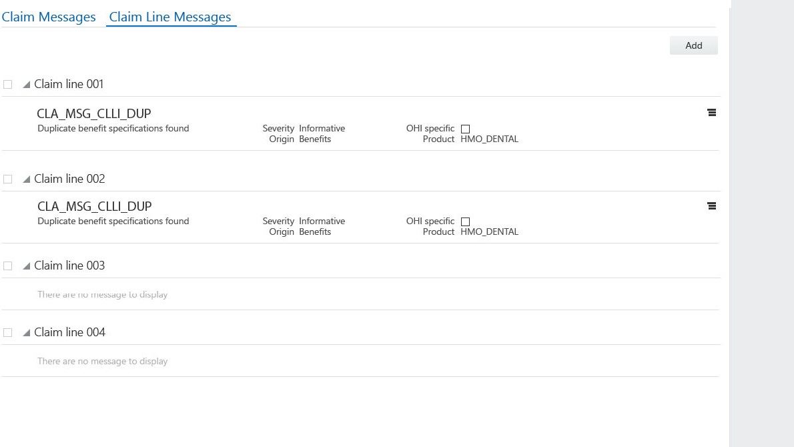Viewport: 794px width, 447px height.
Task: Click the Claim line 004 heading
Action: coord(69,332)
